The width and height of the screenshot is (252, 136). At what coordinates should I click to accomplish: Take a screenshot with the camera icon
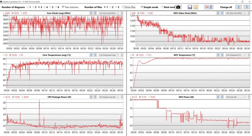[x=178, y=7]
